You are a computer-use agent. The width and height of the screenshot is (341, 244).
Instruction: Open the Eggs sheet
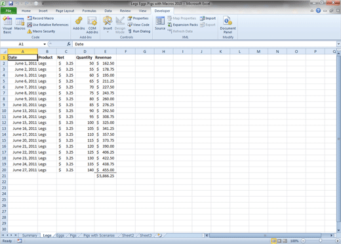(x=60, y=235)
